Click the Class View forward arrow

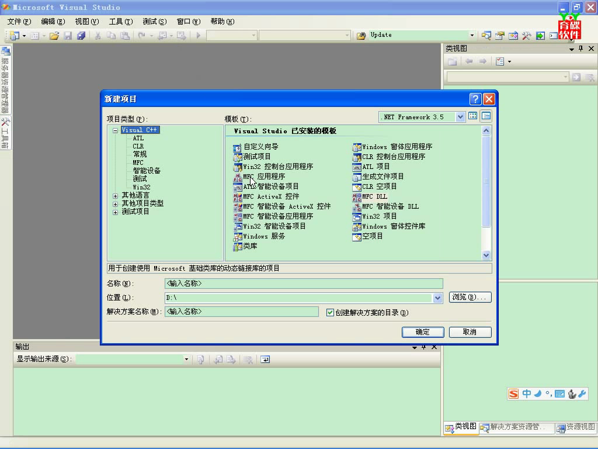click(483, 61)
